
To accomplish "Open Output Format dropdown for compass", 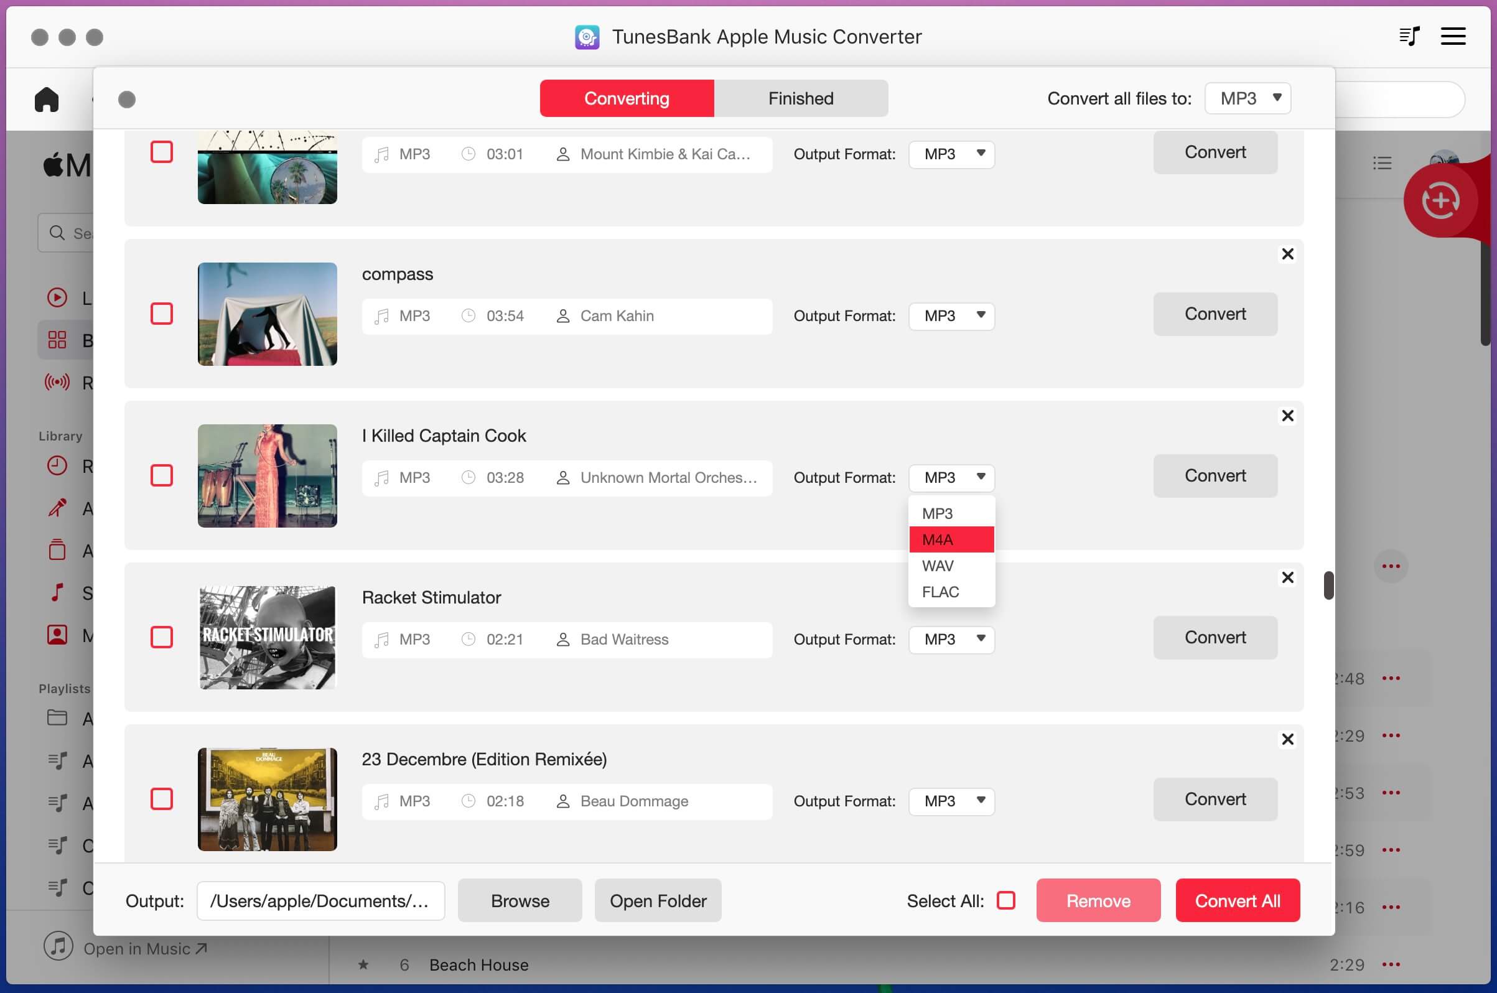I will coord(951,315).
